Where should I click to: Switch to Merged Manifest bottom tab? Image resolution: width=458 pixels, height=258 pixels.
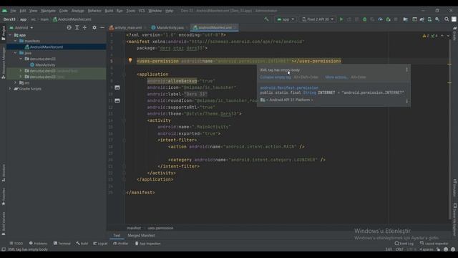(x=141, y=236)
